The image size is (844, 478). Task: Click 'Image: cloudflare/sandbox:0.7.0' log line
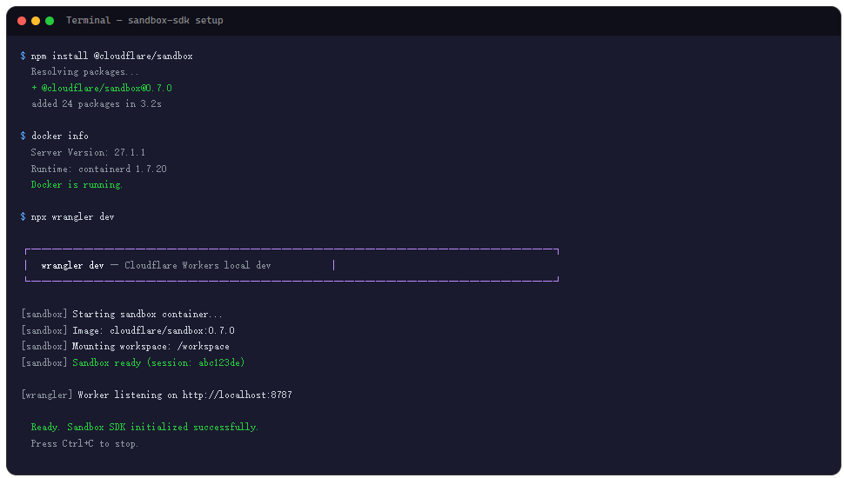[153, 330]
